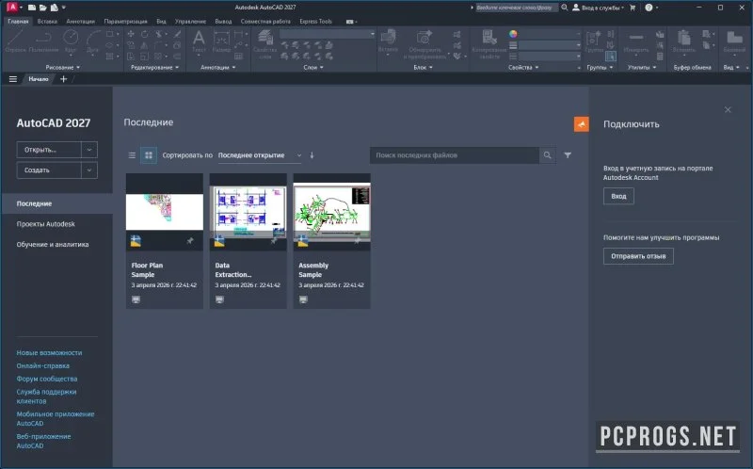Expand the Слои panel
Image resolution: width=753 pixels, height=469 pixels.
313,67
